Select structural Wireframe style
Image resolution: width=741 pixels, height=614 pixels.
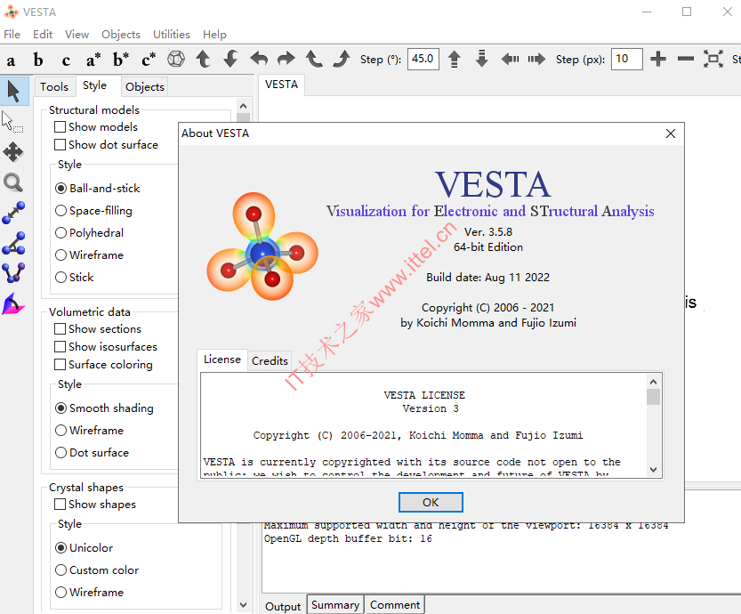coord(61,255)
